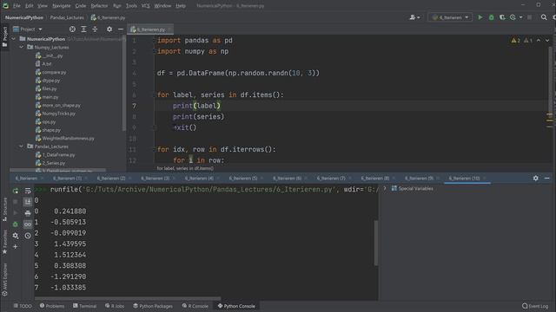The height and width of the screenshot is (312, 556).
Task: Go to previous highlighted error arrow
Action: 539,41
